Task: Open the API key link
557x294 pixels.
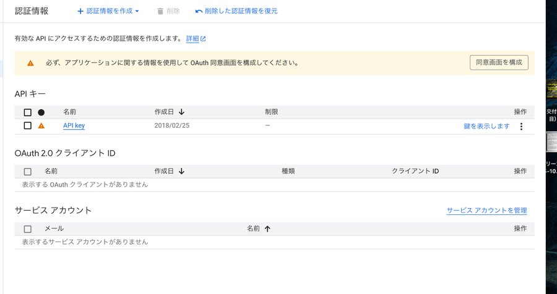Action: (x=74, y=126)
